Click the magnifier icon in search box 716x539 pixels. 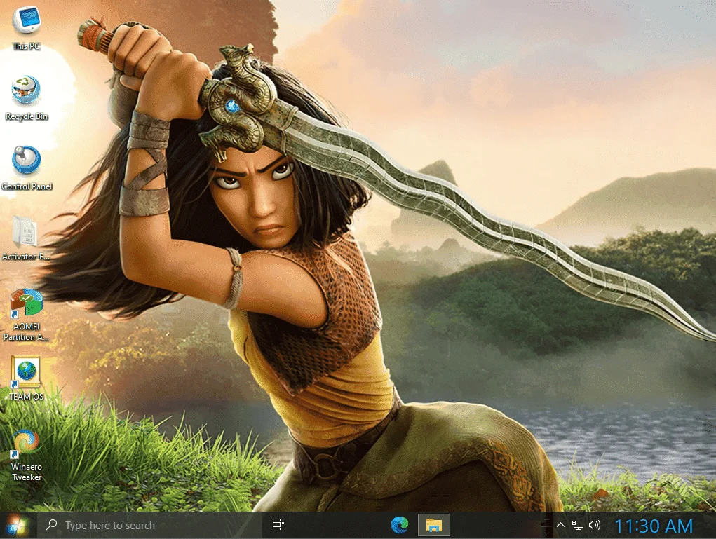[x=52, y=525]
